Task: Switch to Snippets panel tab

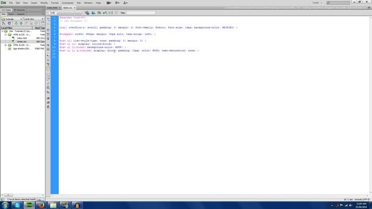Action: 21,14
